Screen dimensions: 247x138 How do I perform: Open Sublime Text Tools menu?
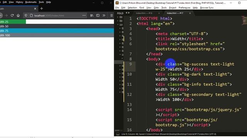click(164, 8)
